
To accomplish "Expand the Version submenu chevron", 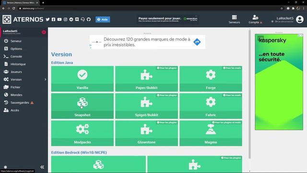I will [x=45, y=79].
